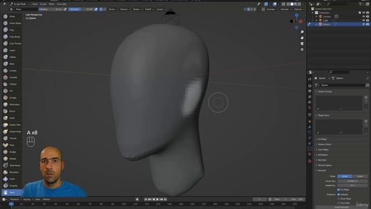Open the Remesh header dropdown
The image size is (371, 209).
pyautogui.click(x=285, y=9)
